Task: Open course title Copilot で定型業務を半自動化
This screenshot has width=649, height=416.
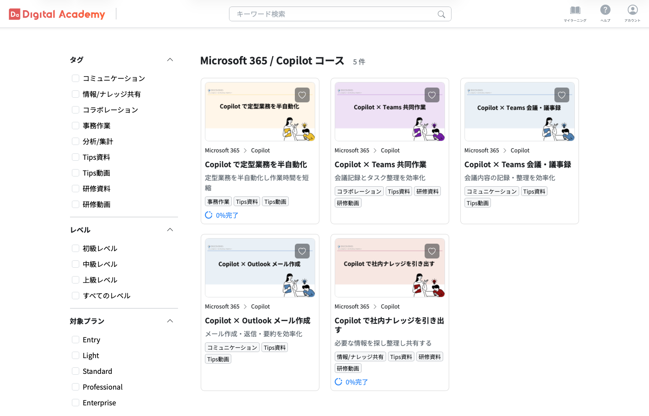Action: [256, 164]
